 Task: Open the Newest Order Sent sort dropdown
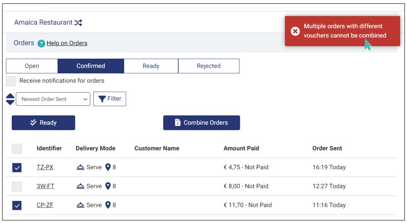pyautogui.click(x=53, y=99)
